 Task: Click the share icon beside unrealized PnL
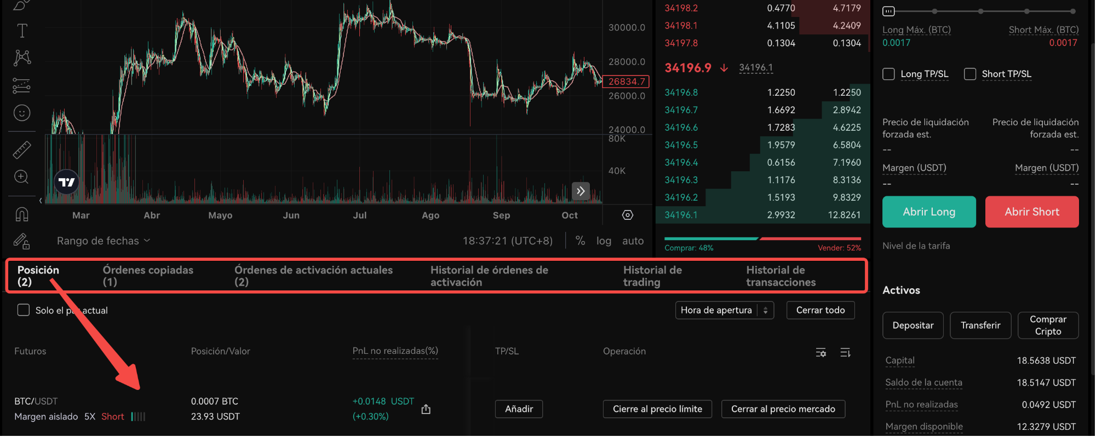pos(426,409)
